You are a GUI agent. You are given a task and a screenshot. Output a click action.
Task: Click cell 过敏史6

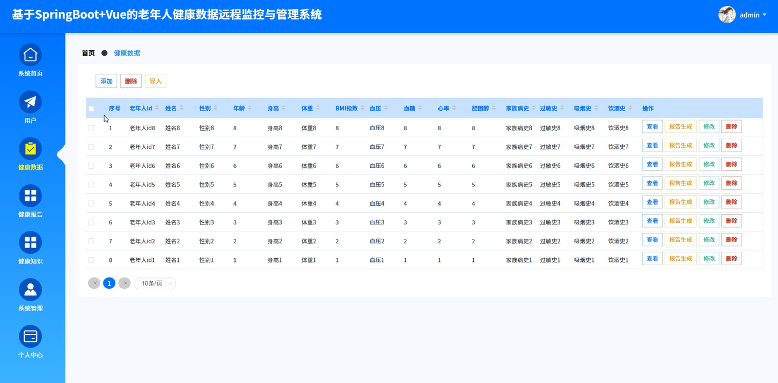(550, 166)
